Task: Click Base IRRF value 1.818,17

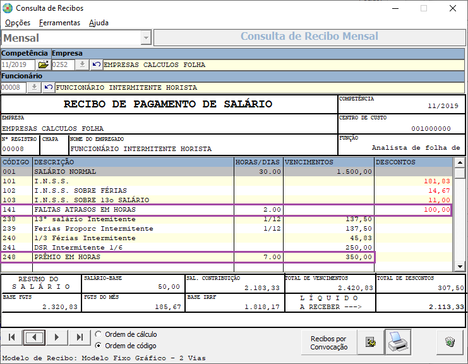Action: (262, 307)
